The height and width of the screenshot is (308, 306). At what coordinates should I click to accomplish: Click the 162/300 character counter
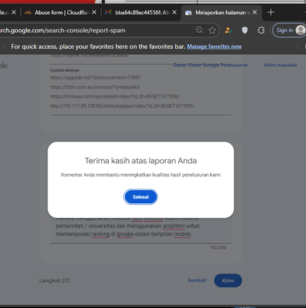coord(218,248)
